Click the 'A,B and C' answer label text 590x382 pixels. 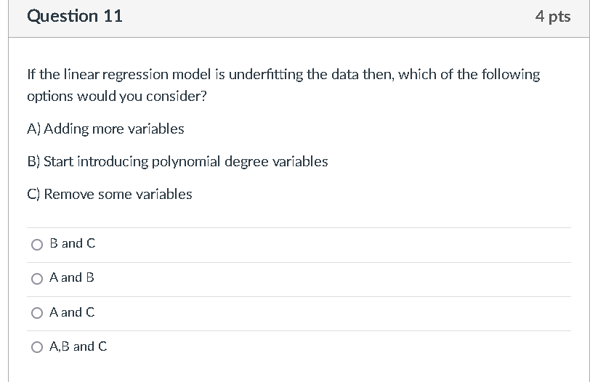(78, 346)
